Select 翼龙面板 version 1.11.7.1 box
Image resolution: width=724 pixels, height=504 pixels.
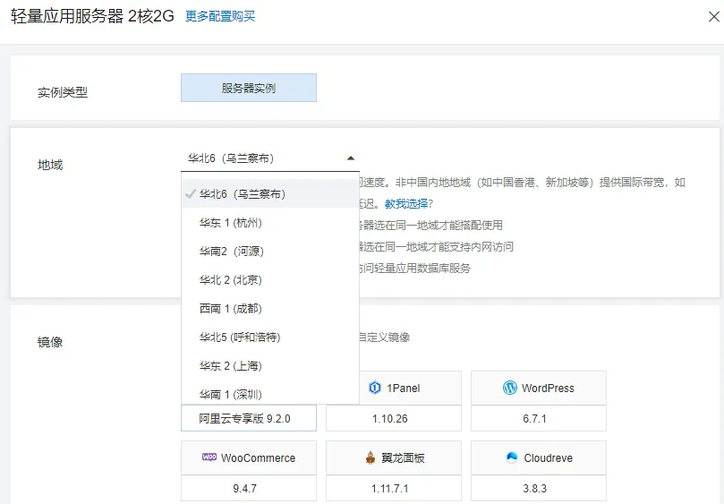[x=394, y=488]
